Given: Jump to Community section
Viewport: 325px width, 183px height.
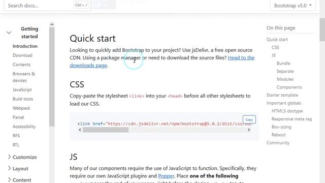Looking at the screenshot, I should tap(278, 143).
